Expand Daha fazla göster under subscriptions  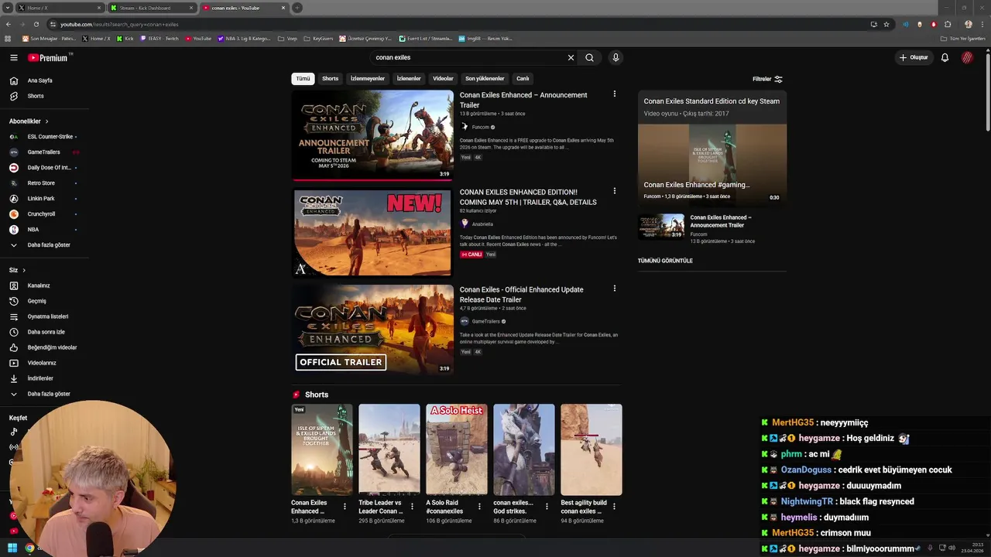pyautogui.click(x=49, y=245)
